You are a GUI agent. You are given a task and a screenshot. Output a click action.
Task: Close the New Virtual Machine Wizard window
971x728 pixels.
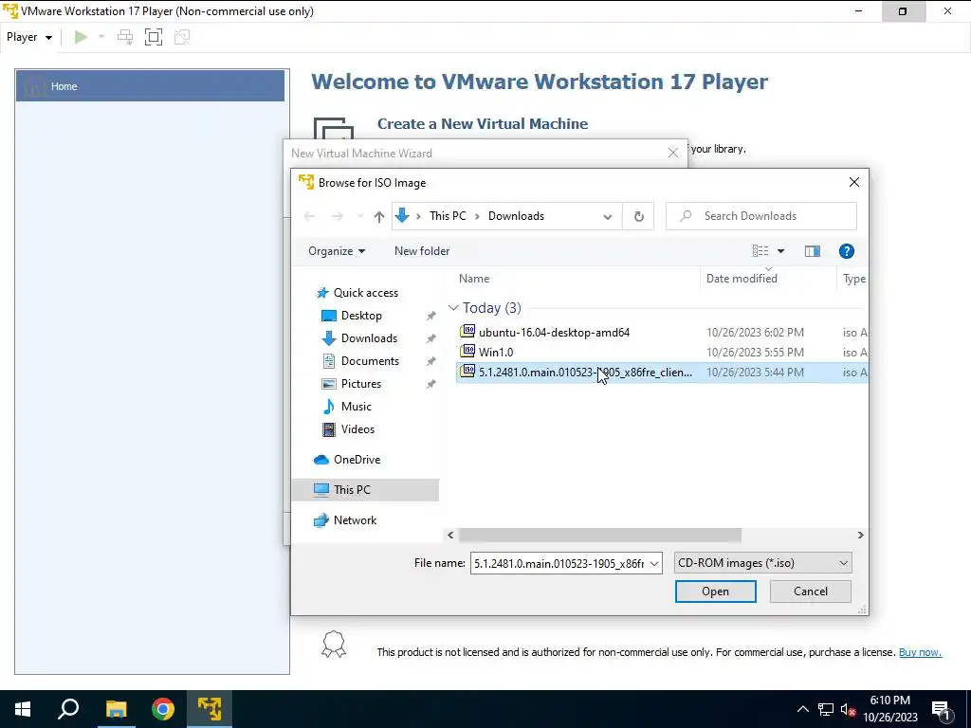(673, 153)
